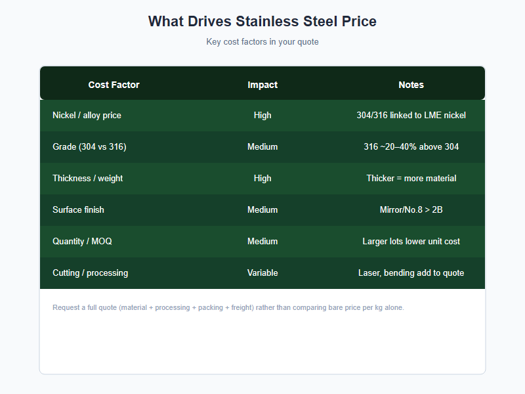
Task: Click the 'Medium' impact in Surface finish row
Action: coord(262,209)
